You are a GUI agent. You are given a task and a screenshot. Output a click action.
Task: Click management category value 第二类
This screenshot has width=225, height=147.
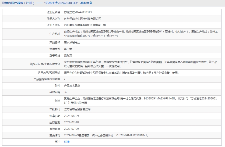point(68,49)
